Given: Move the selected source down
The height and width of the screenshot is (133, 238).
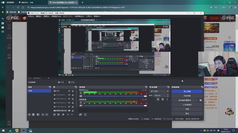Looking at the screenshot, I should click(72, 115).
